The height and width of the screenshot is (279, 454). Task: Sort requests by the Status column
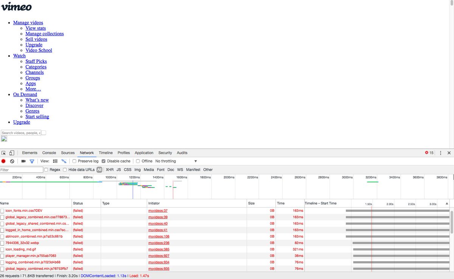[86, 203]
